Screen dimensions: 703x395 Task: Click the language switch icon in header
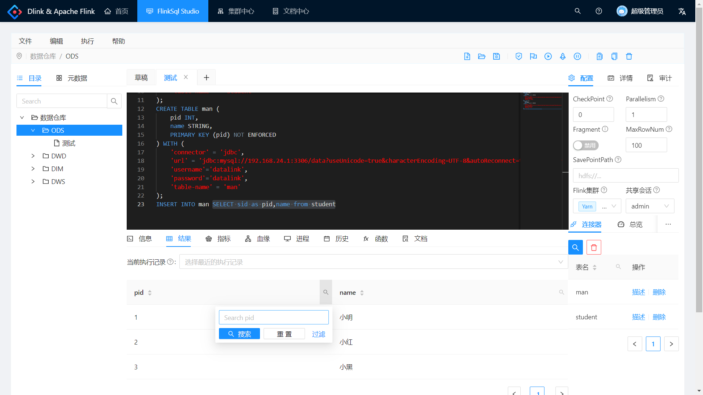[682, 11]
